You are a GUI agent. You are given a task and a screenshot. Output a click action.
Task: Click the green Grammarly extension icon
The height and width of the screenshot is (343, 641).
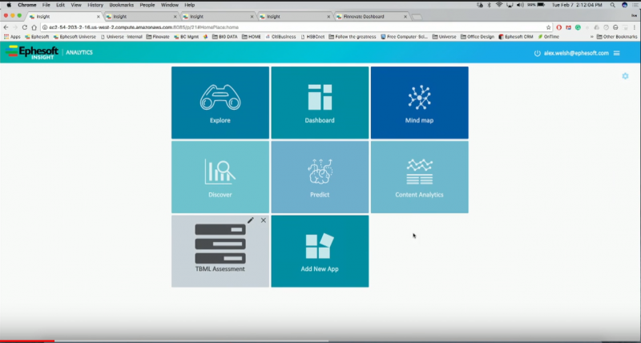tap(578, 27)
